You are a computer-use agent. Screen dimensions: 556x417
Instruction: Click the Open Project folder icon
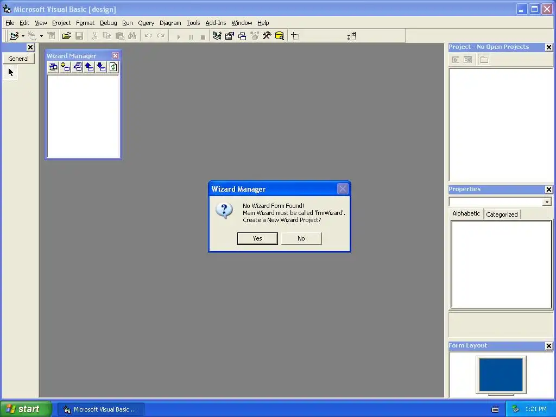tap(66, 36)
